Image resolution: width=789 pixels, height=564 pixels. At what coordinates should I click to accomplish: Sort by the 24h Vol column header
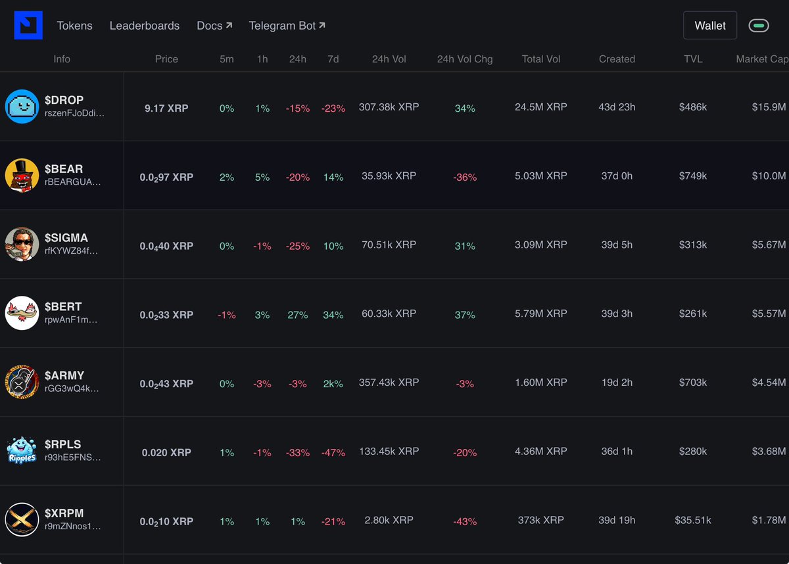389,59
